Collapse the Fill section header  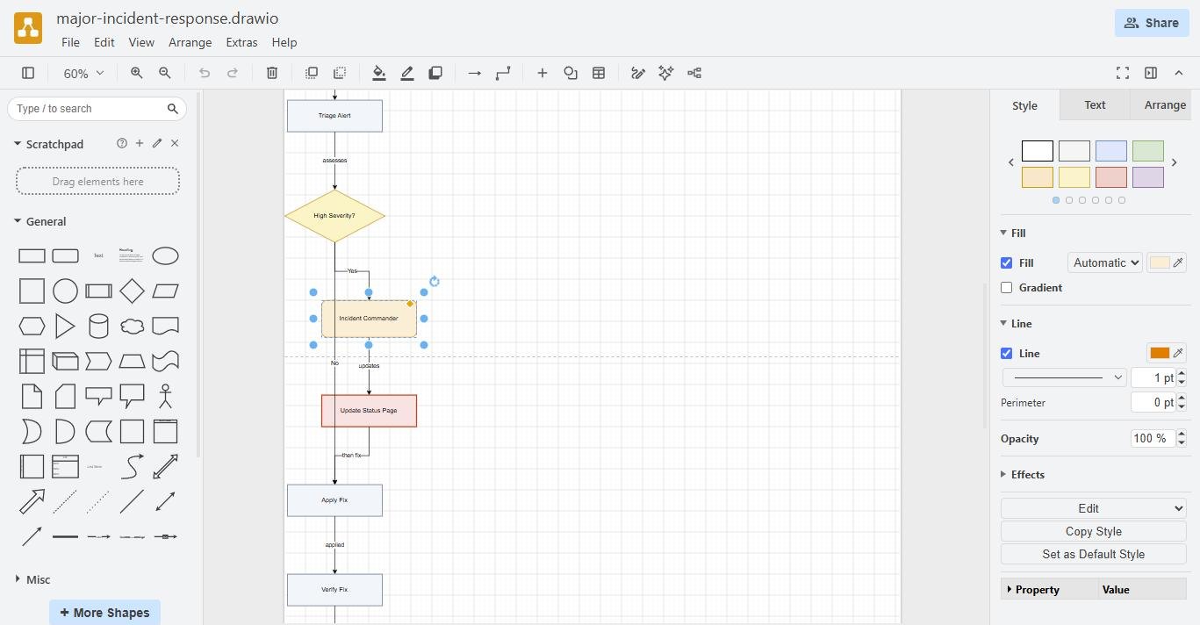pyautogui.click(x=1013, y=233)
